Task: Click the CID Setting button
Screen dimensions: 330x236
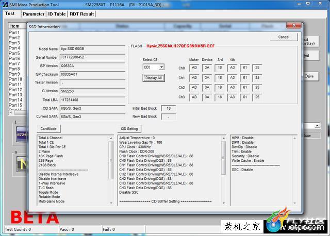Action: (x=129, y=129)
